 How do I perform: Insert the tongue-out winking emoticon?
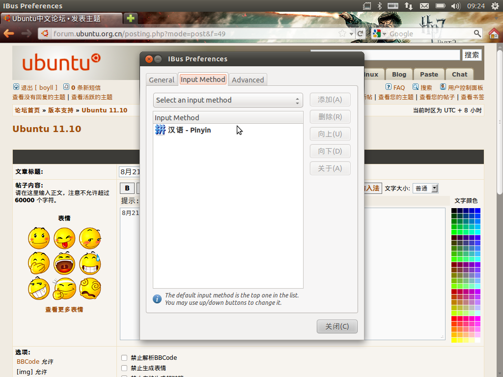pyautogui.click(x=64, y=238)
